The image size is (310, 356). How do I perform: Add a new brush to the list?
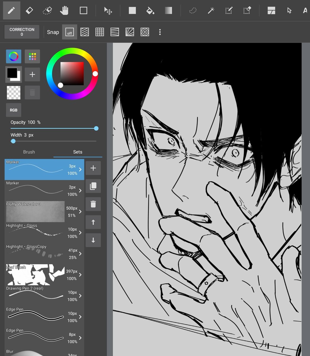93,168
